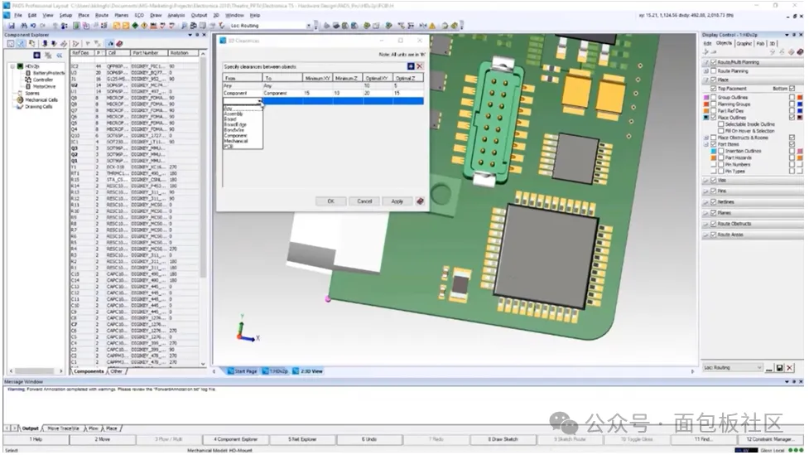Select Drawing Cells in the tree
This screenshot has width=809, height=455.
39,106
